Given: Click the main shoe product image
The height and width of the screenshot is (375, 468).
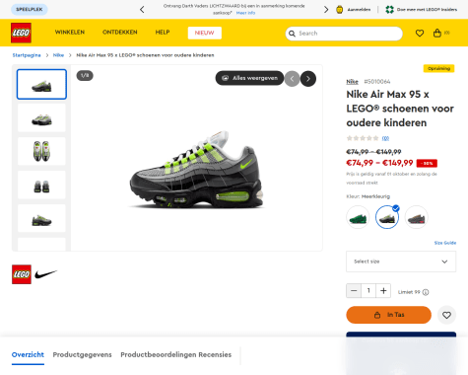Looking at the screenshot, I should [x=196, y=170].
